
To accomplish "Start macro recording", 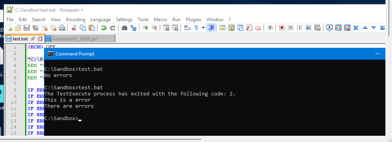I will coord(282,28).
